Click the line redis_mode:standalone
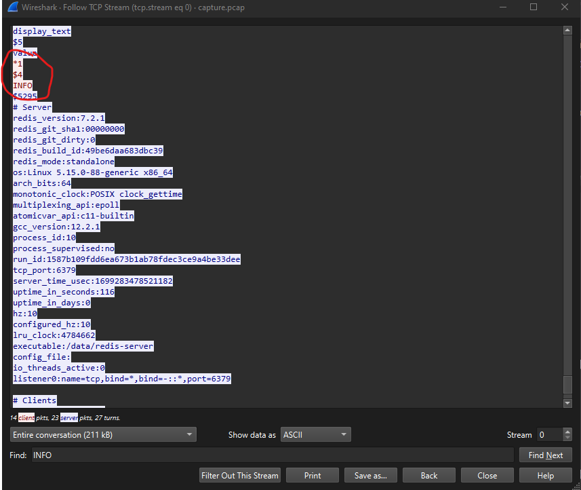Viewport: 581px width, 490px height. coord(64,162)
